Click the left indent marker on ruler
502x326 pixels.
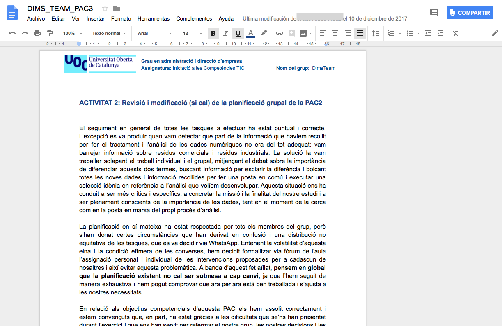click(79, 44)
